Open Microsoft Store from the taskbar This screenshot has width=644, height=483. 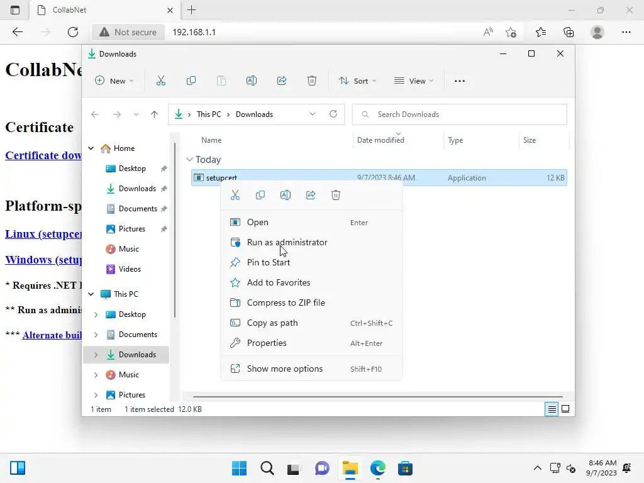pyautogui.click(x=405, y=468)
